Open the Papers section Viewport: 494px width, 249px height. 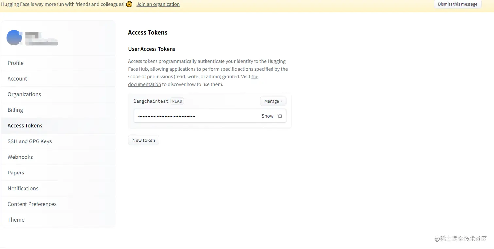tap(16, 173)
